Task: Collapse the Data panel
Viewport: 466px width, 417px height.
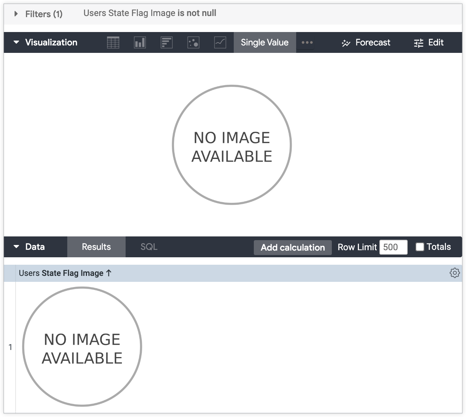Action: 16,246
